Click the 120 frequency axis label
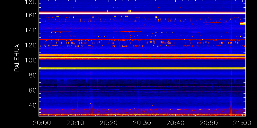The image size is (257, 128). tap(30, 45)
